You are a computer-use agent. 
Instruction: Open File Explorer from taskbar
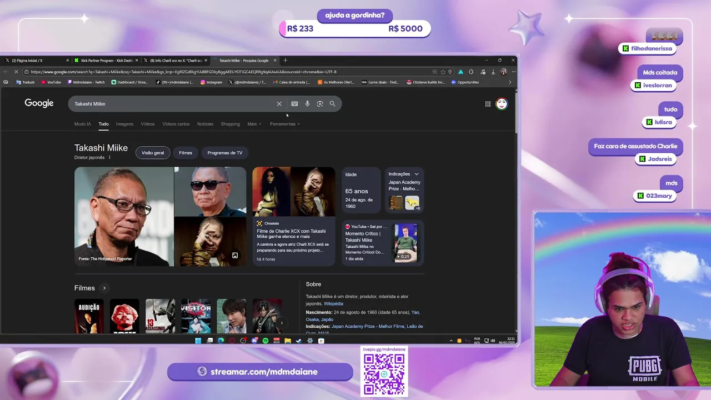click(x=288, y=341)
